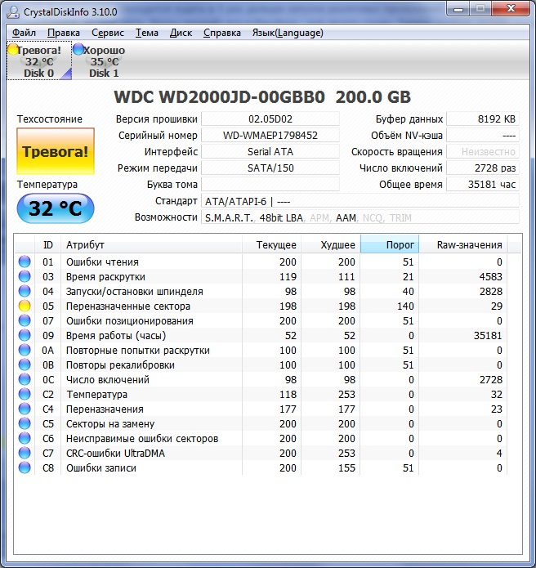Click the blue status orb for Disk 1
This screenshot has height=568, width=536.
[x=78, y=50]
